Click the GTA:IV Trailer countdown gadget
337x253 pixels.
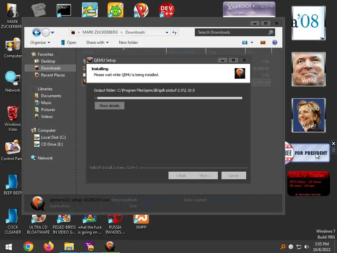point(308,183)
